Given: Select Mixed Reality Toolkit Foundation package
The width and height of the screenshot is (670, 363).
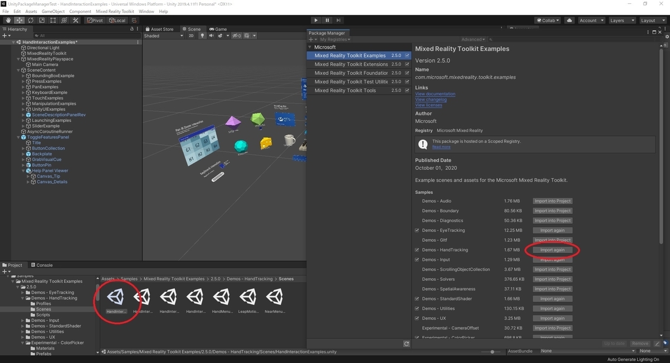Looking at the screenshot, I should [360, 73].
